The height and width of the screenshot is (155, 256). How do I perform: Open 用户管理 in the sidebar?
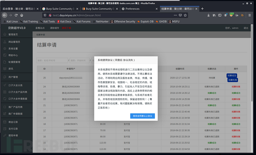[x=13, y=77]
